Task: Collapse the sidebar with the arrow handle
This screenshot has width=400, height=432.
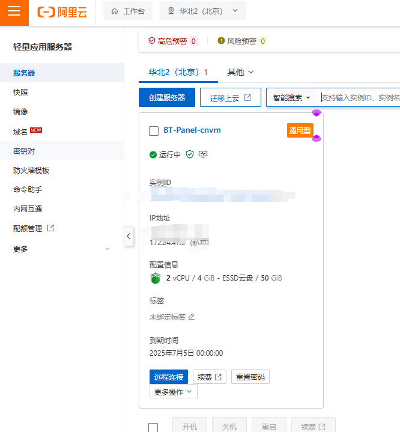Action: point(129,236)
